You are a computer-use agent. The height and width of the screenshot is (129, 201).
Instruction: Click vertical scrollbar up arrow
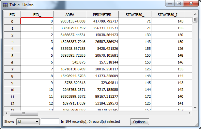195,14
